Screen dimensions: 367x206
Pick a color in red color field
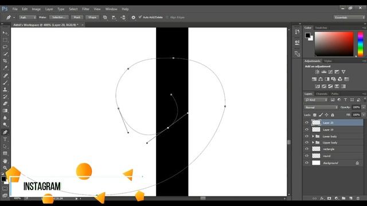334,44
